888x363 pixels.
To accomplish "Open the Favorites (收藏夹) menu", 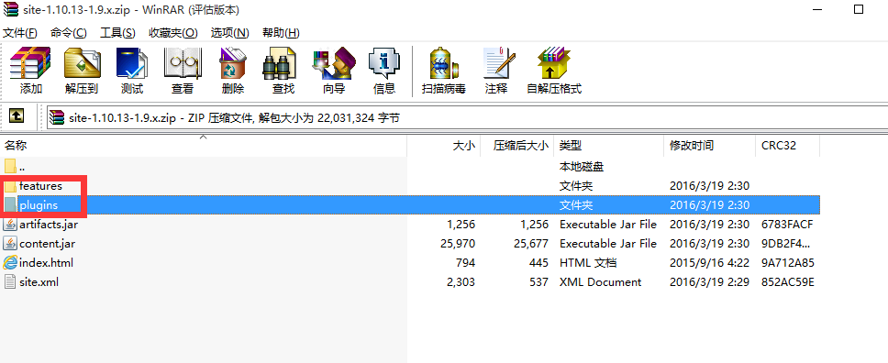I will click(x=173, y=32).
